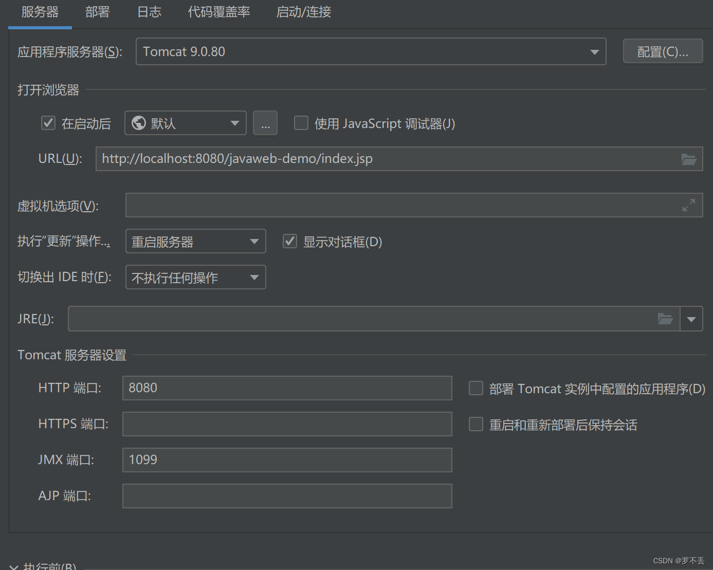Open the 默认 browser dropdown
713x570 pixels.
[186, 123]
